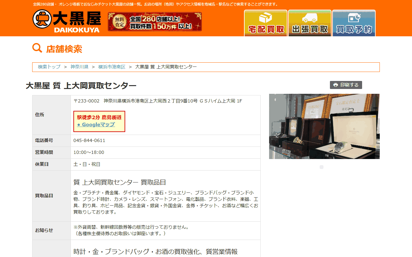The image size is (412, 257).
Task: Click the 全国280店舗 header tagline text
Action: click(156, 4)
